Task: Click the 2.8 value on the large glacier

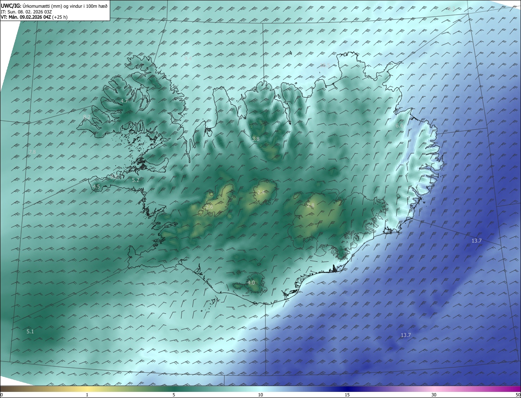Action: pos(311,206)
